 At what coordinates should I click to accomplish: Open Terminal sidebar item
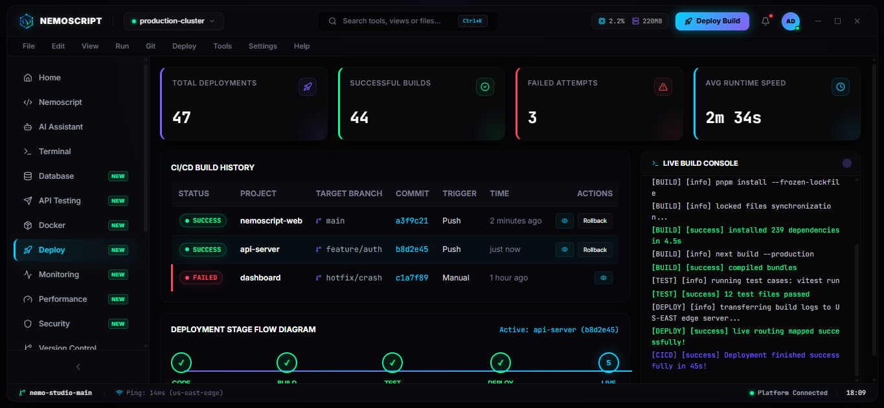coord(74,152)
